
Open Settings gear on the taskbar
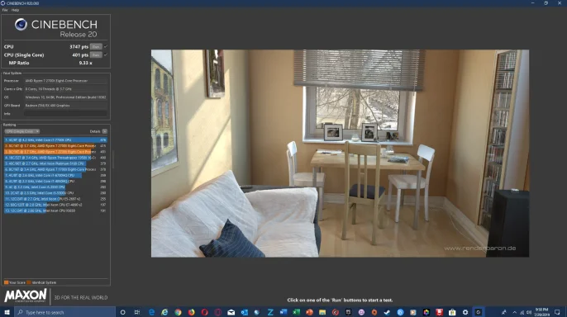465,312
